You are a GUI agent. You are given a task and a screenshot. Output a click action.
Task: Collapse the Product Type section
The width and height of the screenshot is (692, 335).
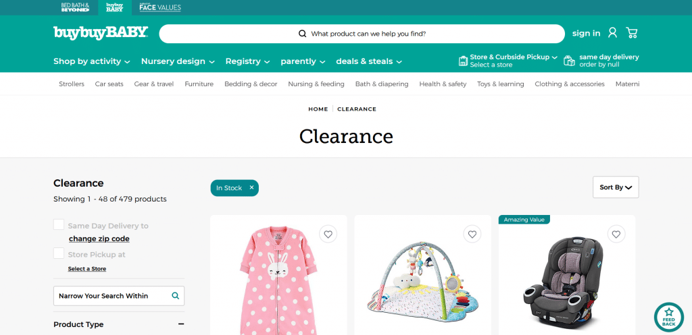[x=181, y=324]
